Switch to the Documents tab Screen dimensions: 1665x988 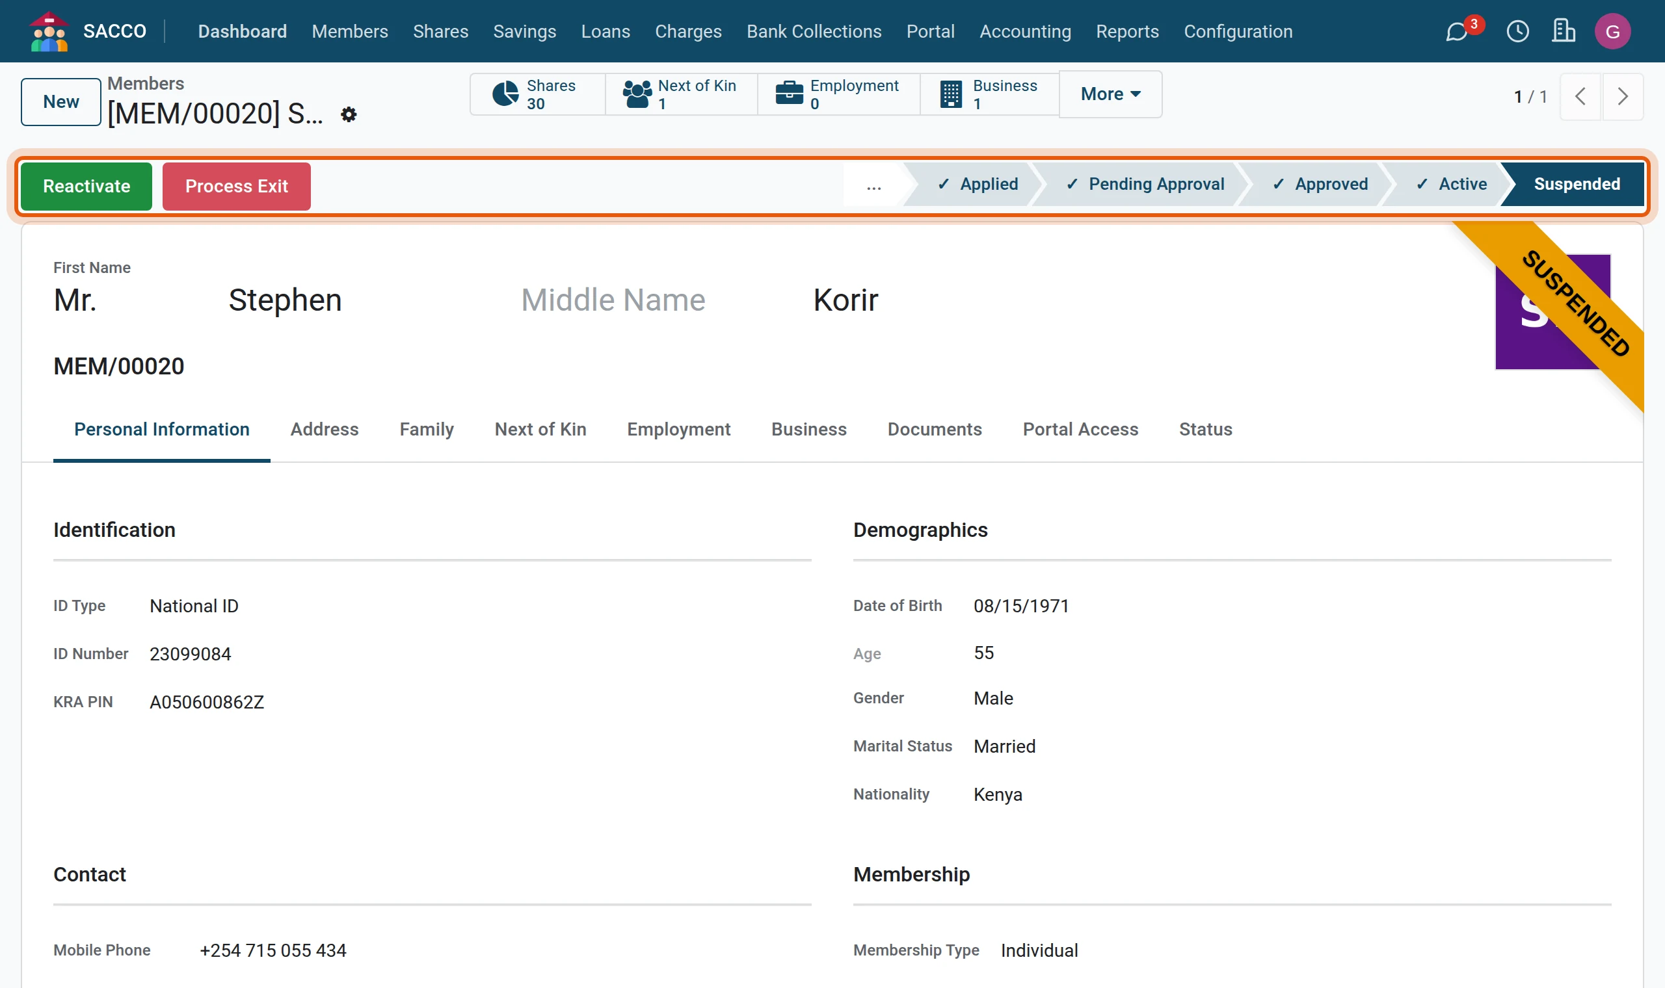[x=935, y=430]
